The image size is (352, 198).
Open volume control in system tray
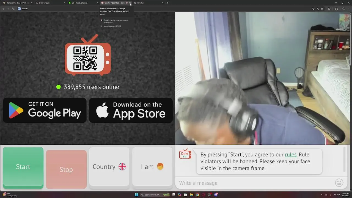338,195
